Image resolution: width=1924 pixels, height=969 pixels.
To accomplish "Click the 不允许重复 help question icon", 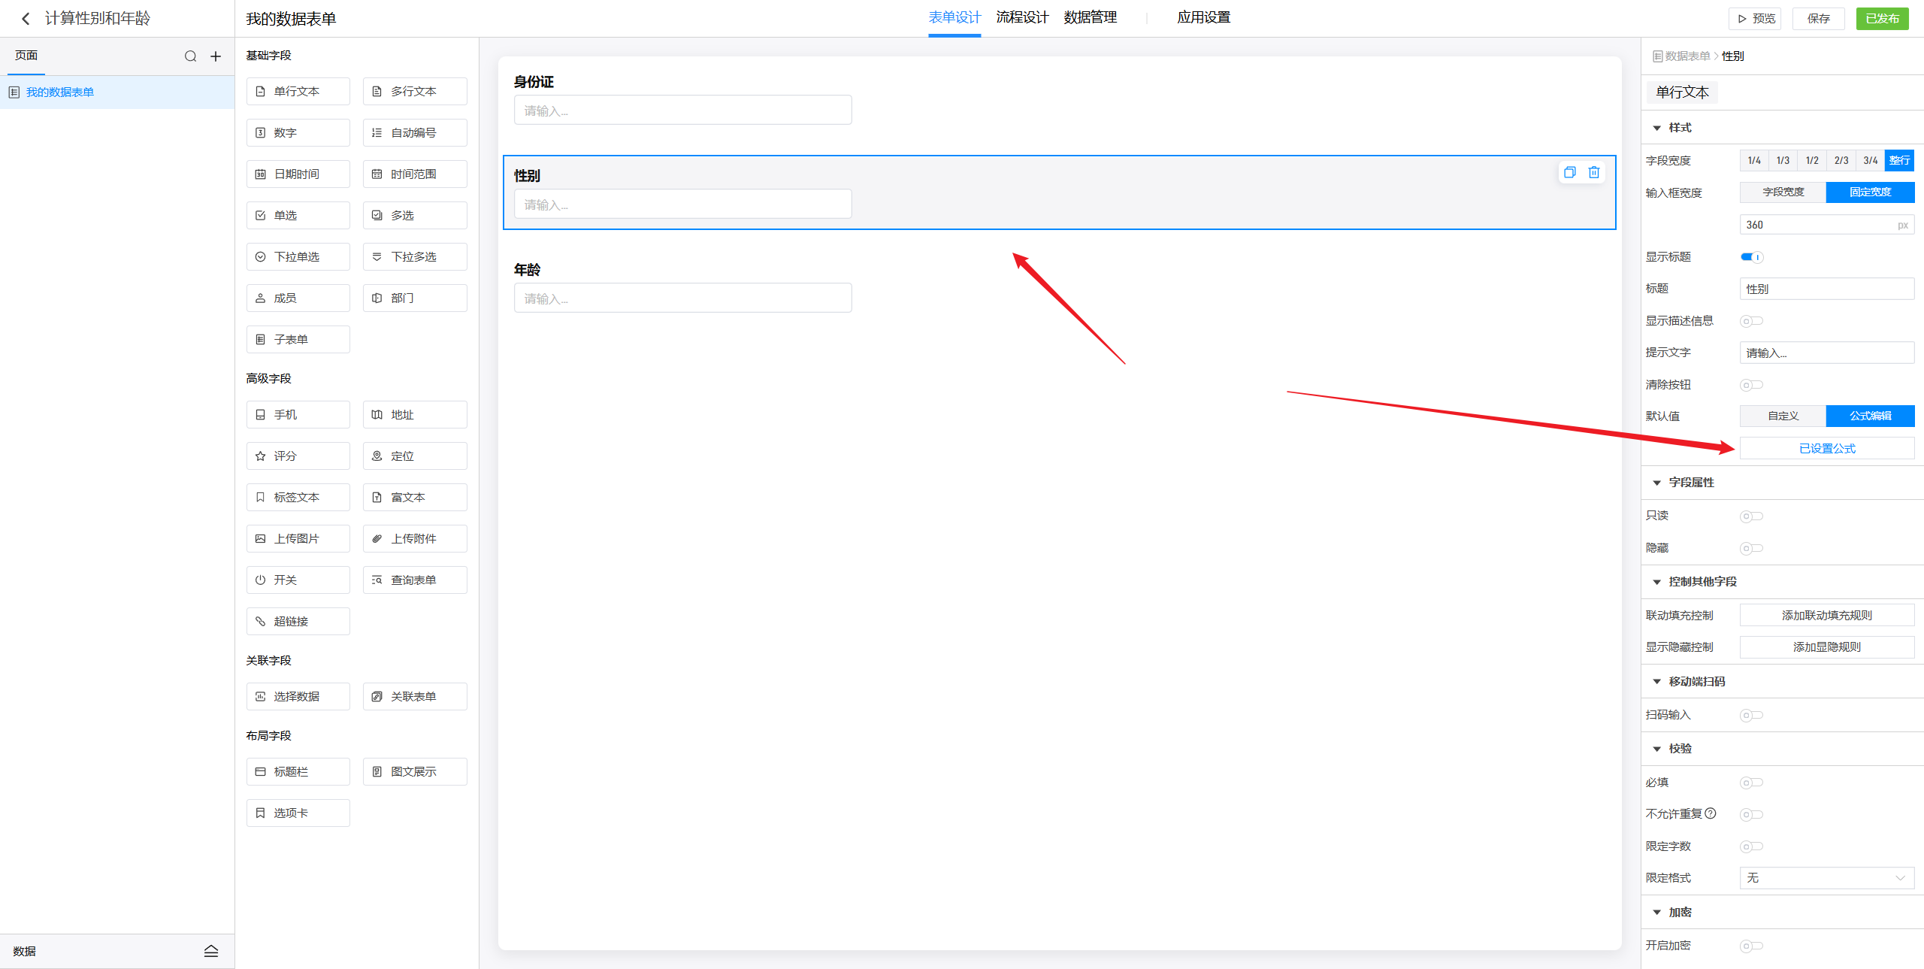I will coord(1711,813).
